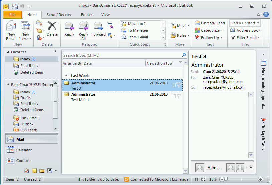Open the New Items menu
This screenshot has height=185, width=272.
25,31
